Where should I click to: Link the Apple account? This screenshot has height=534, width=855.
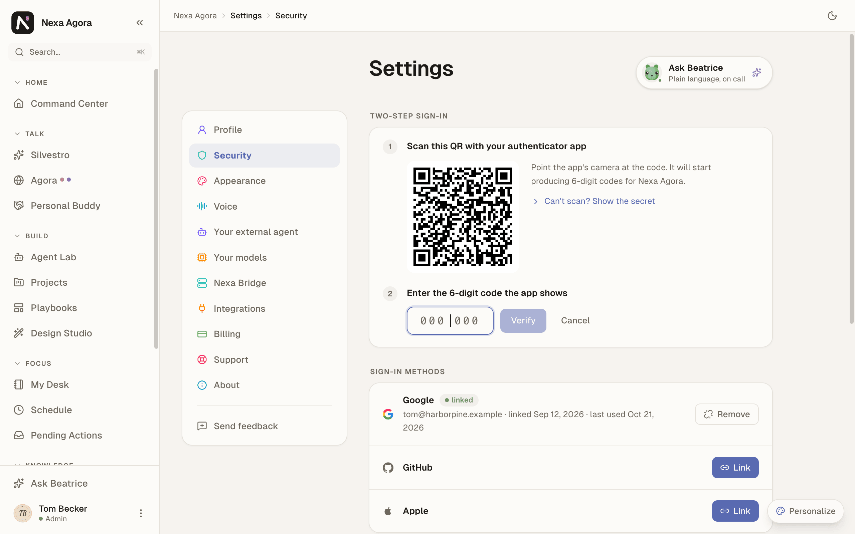735,511
